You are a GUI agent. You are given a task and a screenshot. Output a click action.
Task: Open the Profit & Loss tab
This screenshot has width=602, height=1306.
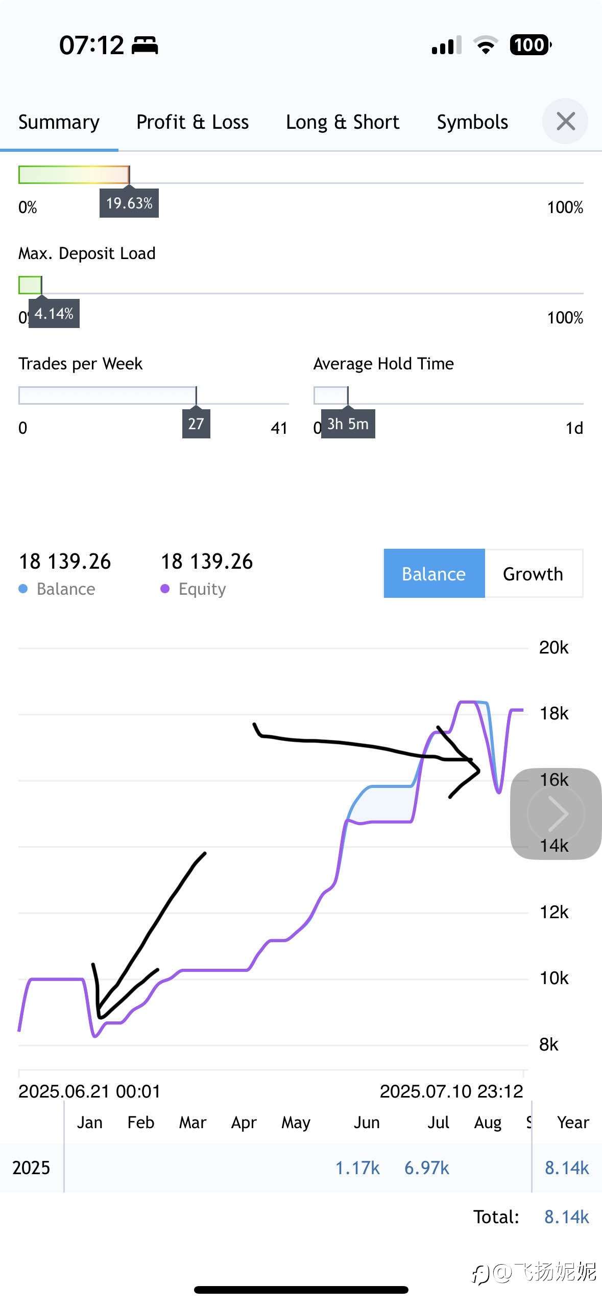pyautogui.click(x=192, y=123)
